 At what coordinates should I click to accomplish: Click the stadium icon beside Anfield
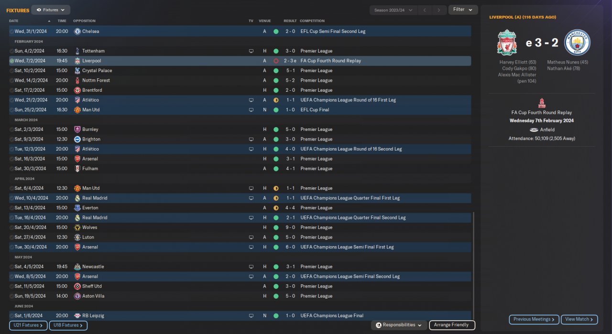(x=534, y=130)
